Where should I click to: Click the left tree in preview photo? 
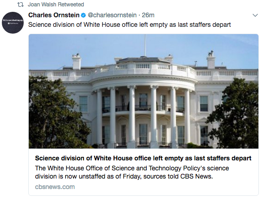tap(55, 112)
